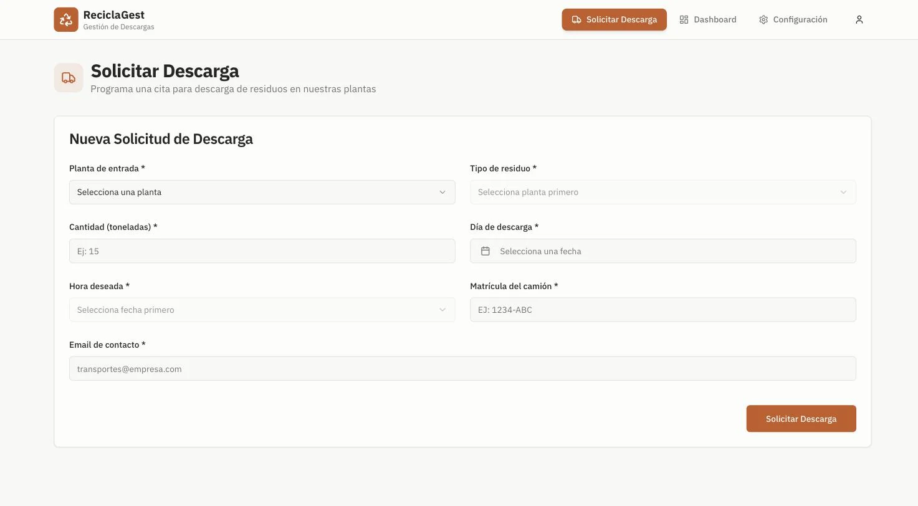Click the calendar icon in the date field
Screen dimensions: 918x506
point(485,251)
